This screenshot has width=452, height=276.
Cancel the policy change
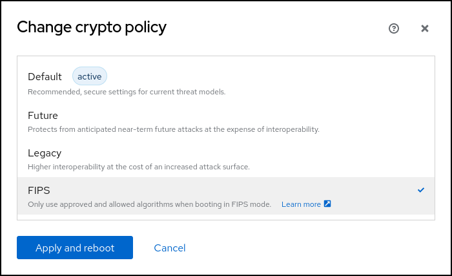coord(170,248)
